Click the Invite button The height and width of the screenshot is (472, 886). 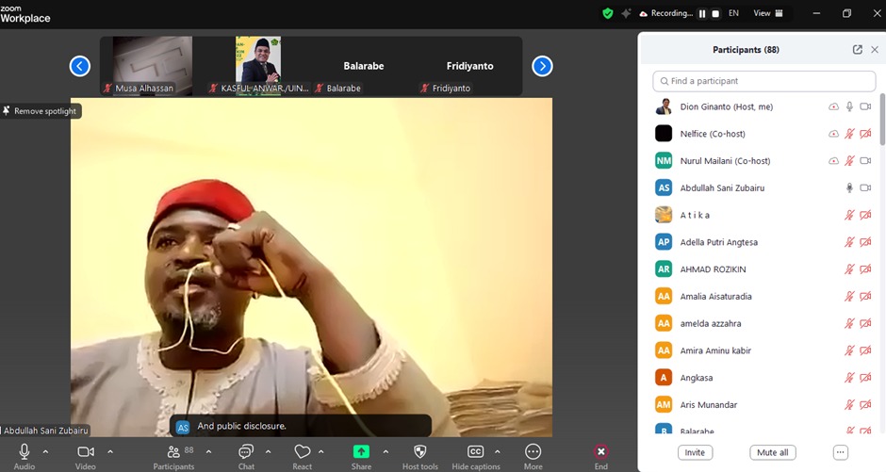695,452
